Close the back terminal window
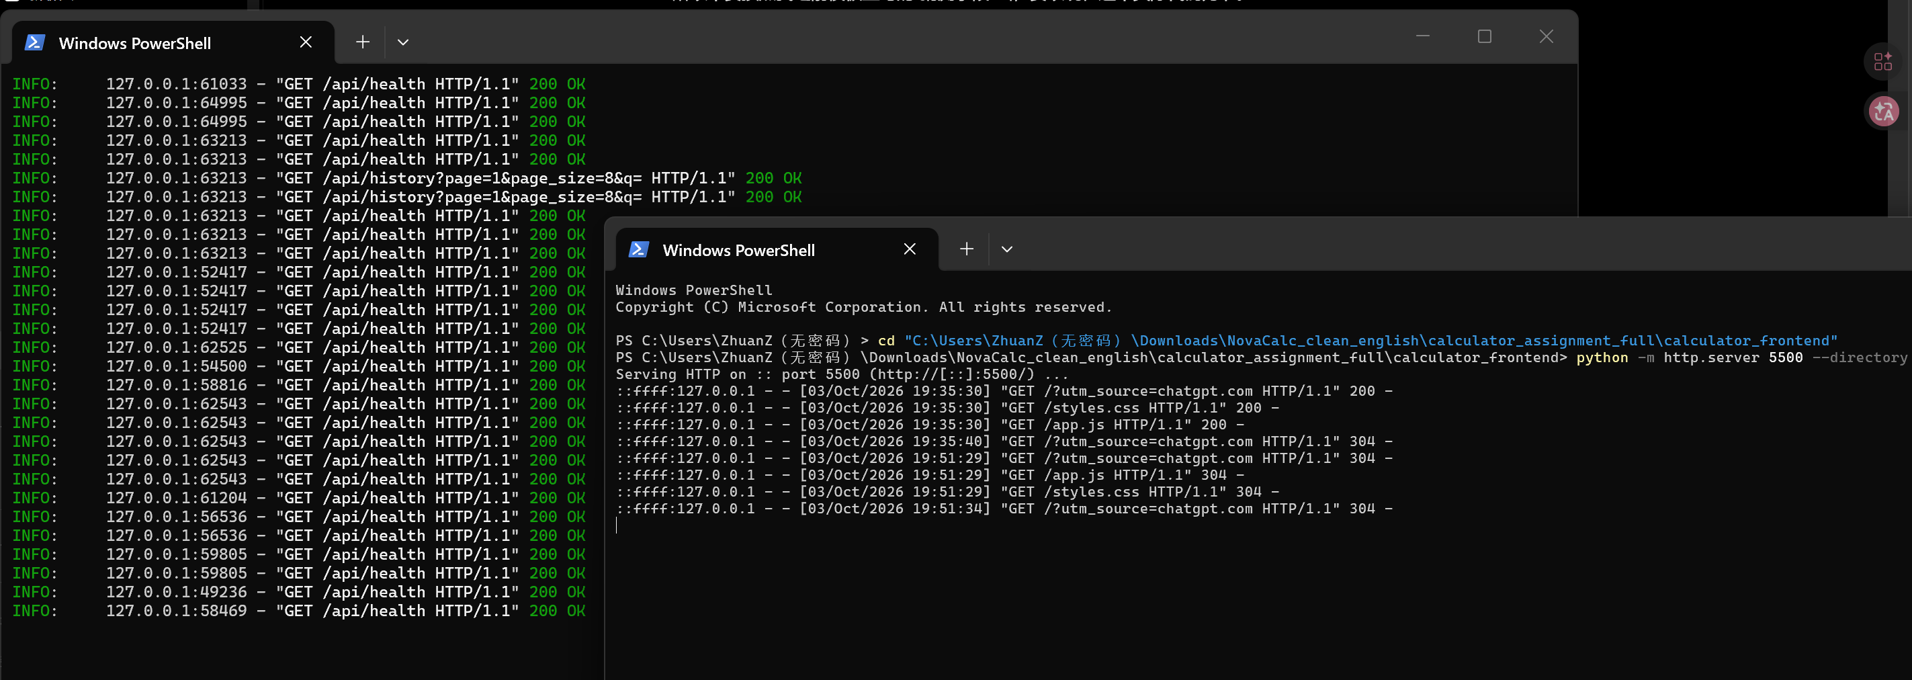This screenshot has width=1912, height=680. point(1546,36)
